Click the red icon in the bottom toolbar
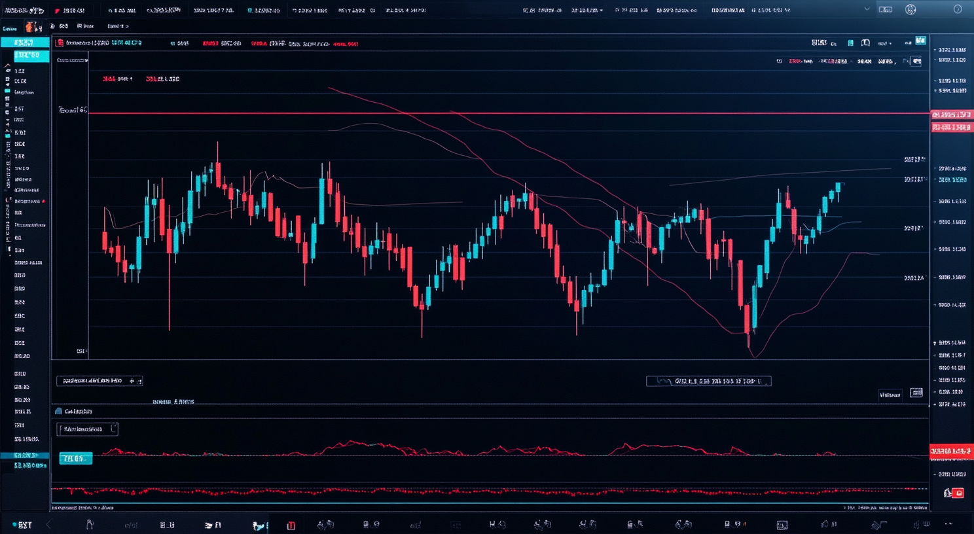Image resolution: width=974 pixels, height=534 pixels. coord(291,525)
